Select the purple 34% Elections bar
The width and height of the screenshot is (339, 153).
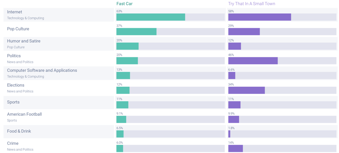pos(246,90)
